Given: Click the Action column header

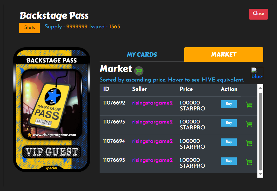Looking at the screenshot, I should point(229,89).
